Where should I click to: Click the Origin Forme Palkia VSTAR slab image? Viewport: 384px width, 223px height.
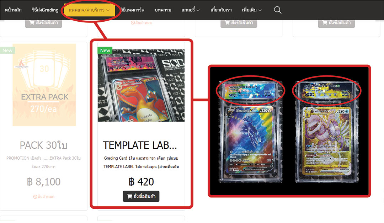[x=327, y=132]
